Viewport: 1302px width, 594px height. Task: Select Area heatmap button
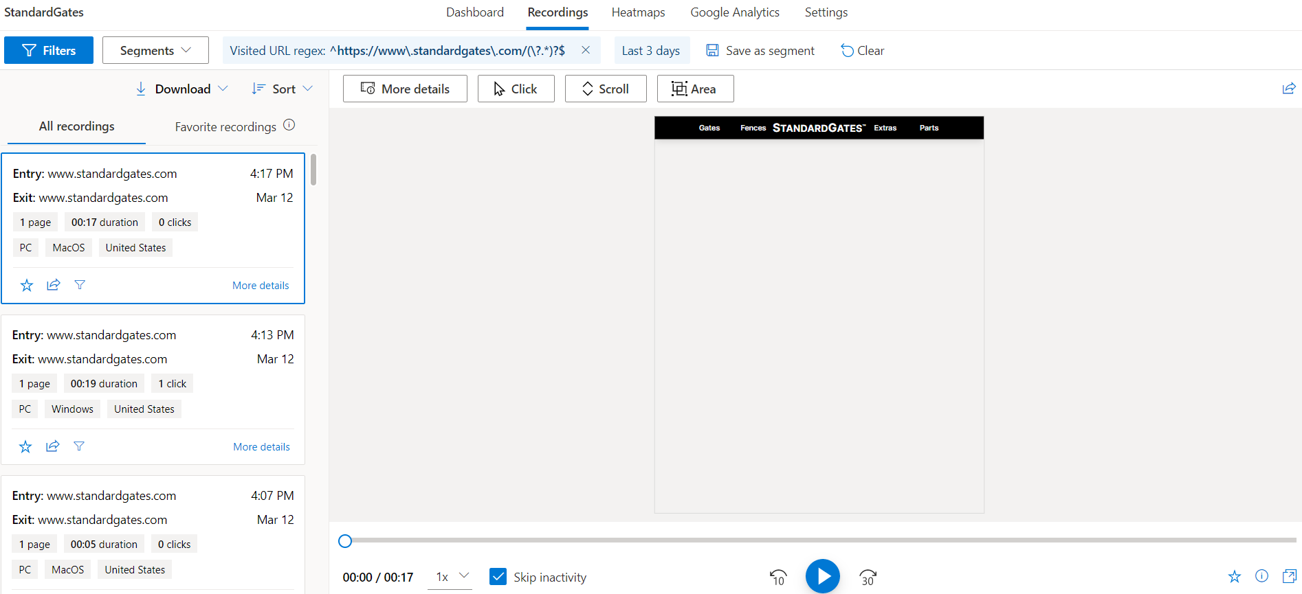pyautogui.click(x=696, y=89)
